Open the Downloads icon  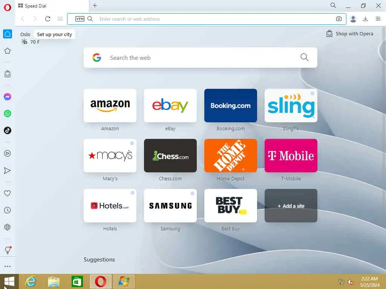click(x=365, y=19)
